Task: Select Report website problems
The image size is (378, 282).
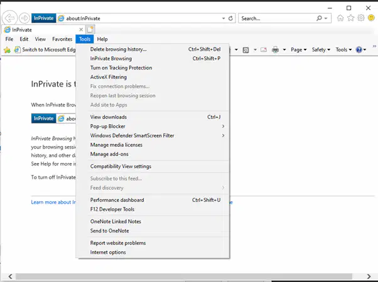Action: [153, 243]
